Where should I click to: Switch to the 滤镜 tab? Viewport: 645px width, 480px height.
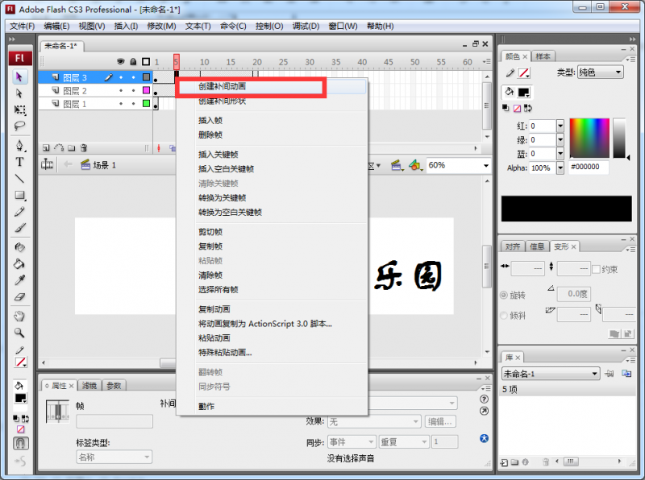89,386
